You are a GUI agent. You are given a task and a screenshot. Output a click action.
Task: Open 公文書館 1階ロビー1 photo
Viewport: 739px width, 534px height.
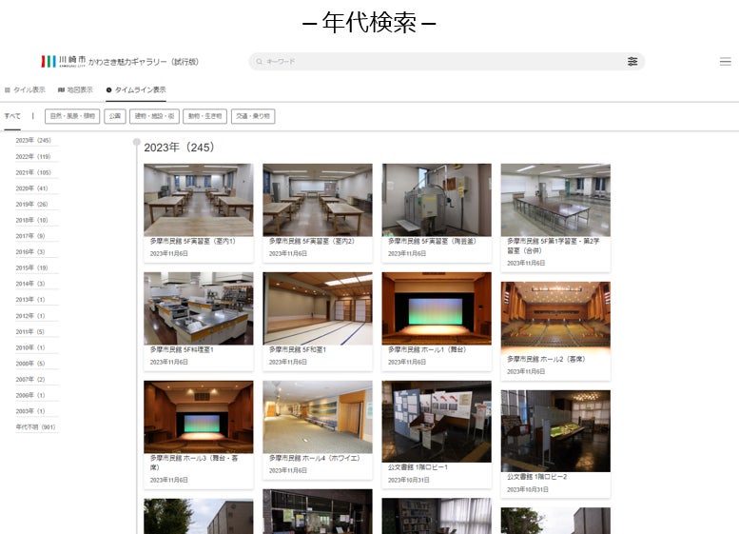[x=437, y=422]
